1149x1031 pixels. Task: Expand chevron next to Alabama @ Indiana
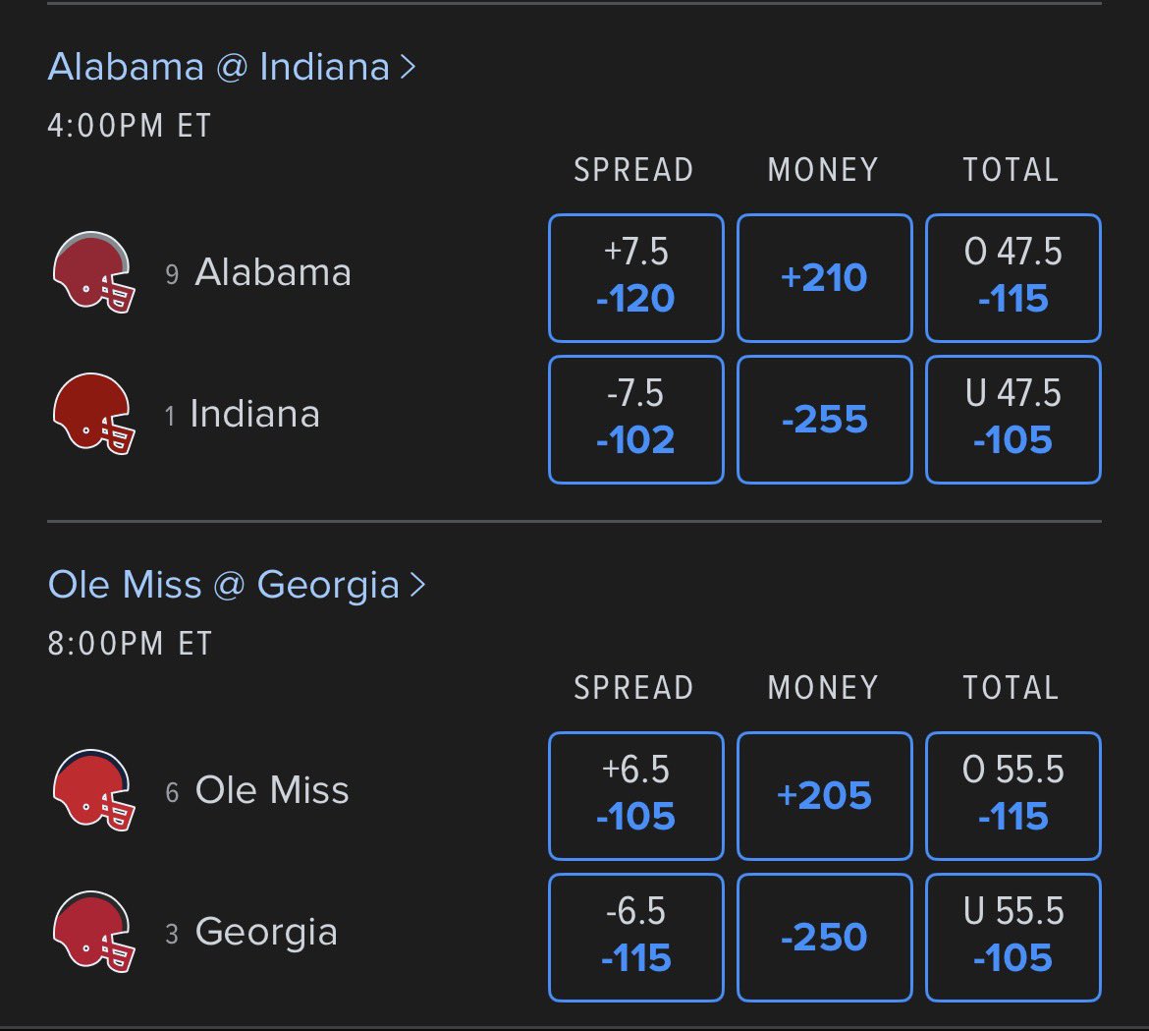point(409,68)
